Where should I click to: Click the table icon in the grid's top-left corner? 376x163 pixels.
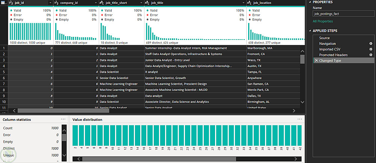click(x=4, y=3)
